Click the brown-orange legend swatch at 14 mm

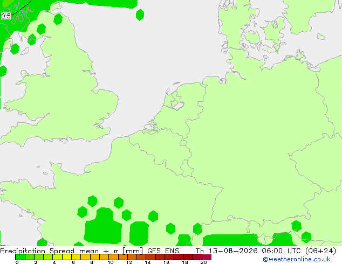pyautogui.click(x=151, y=257)
